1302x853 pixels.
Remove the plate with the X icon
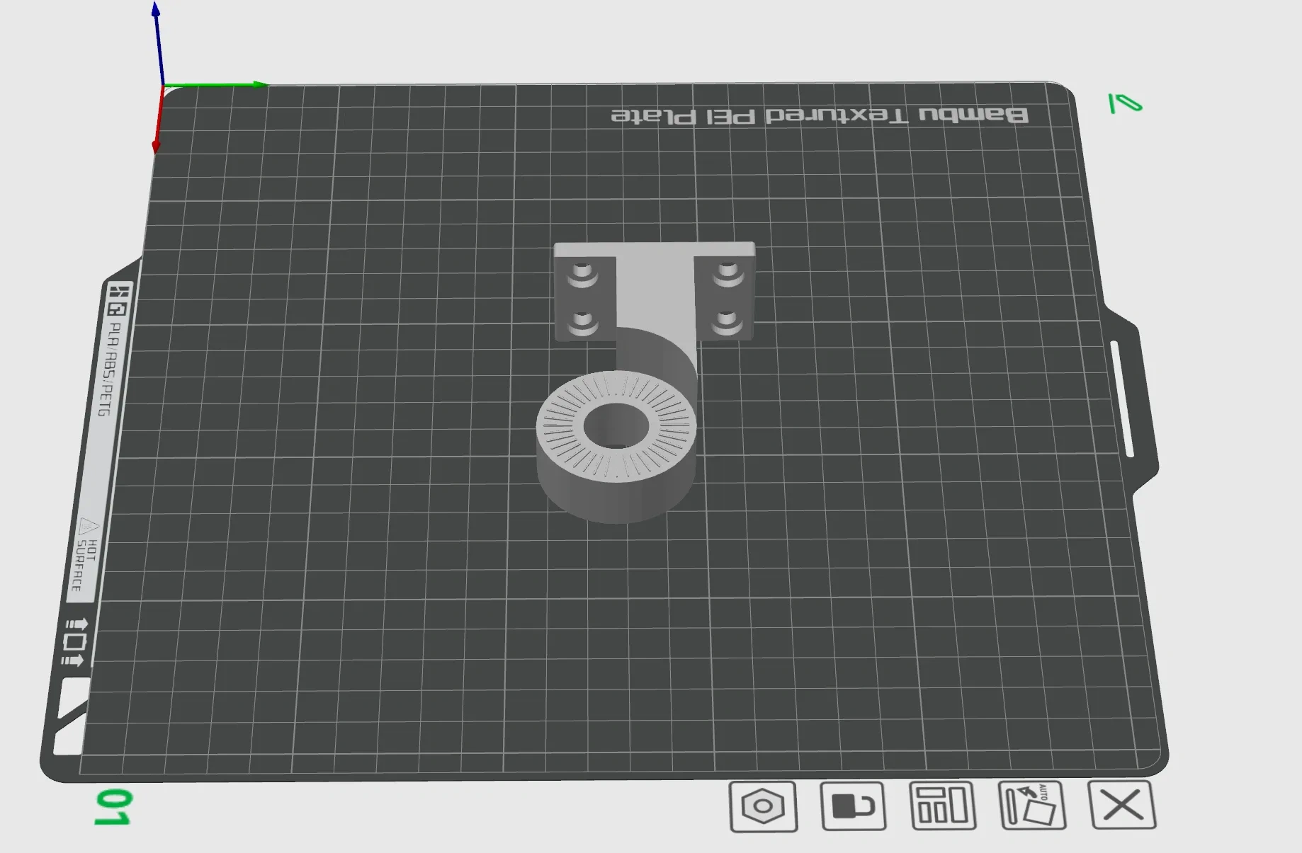pyautogui.click(x=1122, y=805)
